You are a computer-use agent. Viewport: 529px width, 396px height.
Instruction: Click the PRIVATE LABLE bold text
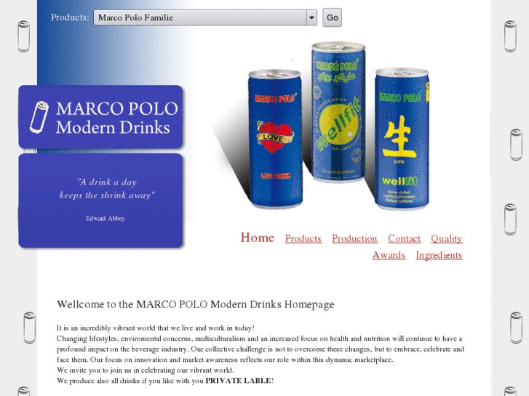pos(239,381)
